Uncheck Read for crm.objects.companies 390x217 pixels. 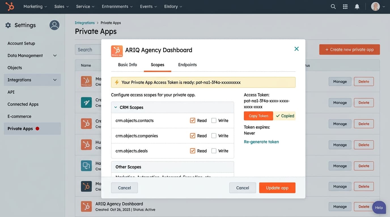(x=193, y=136)
